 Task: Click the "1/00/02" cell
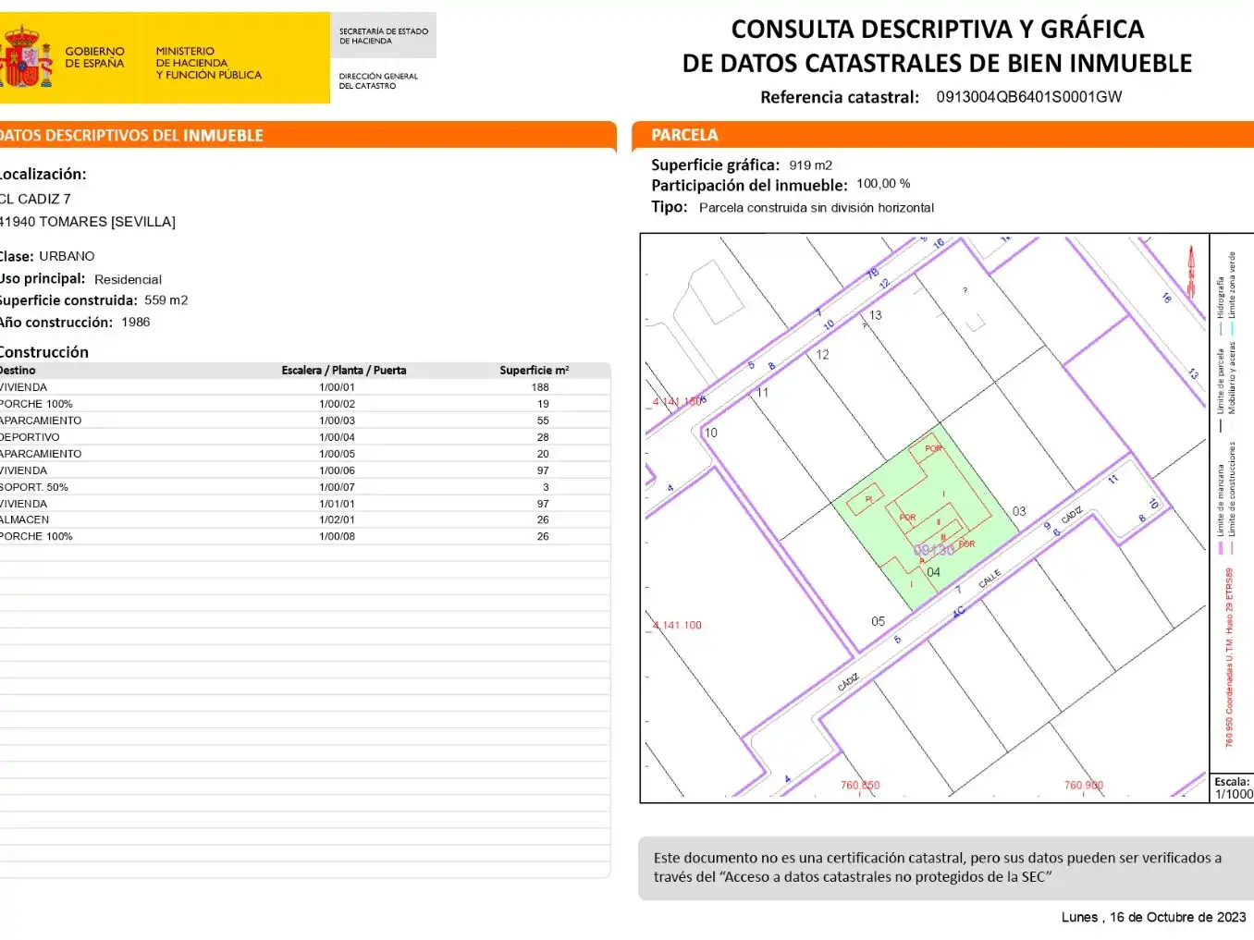tap(338, 404)
